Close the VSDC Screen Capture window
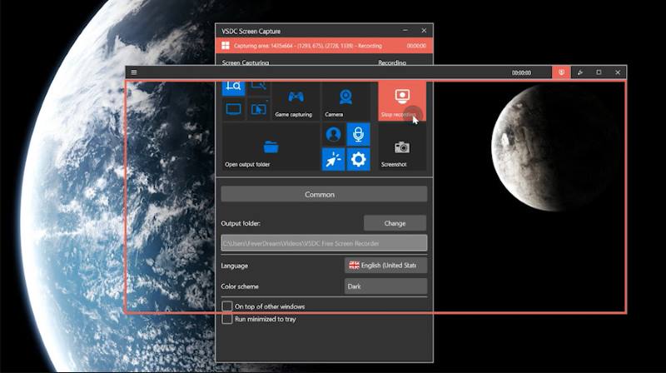 (424, 31)
